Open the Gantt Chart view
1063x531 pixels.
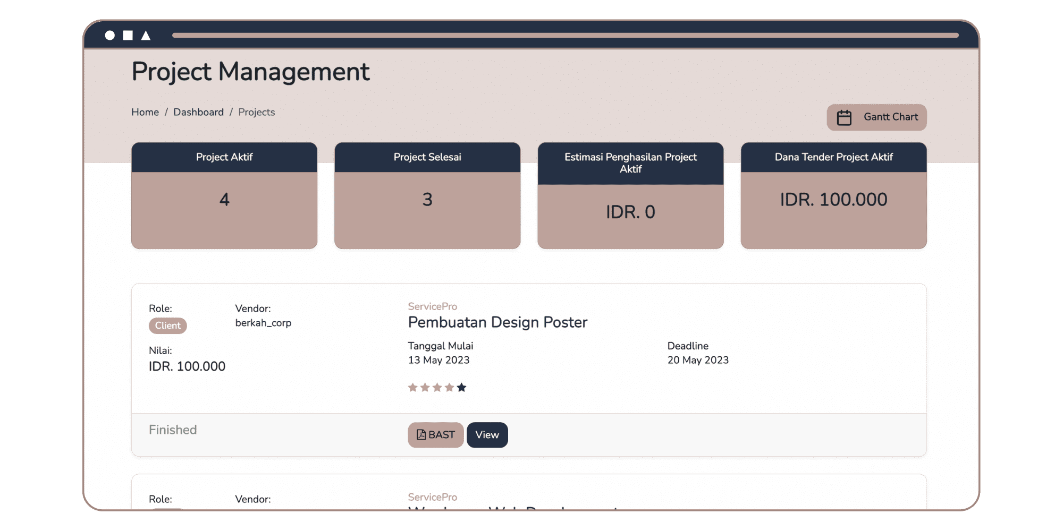pos(876,117)
